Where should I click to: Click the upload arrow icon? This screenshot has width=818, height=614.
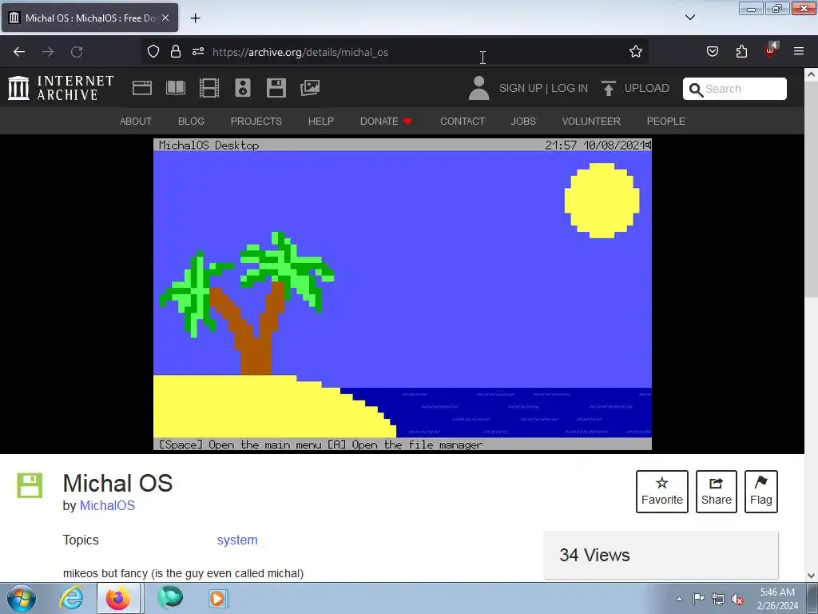(x=608, y=88)
